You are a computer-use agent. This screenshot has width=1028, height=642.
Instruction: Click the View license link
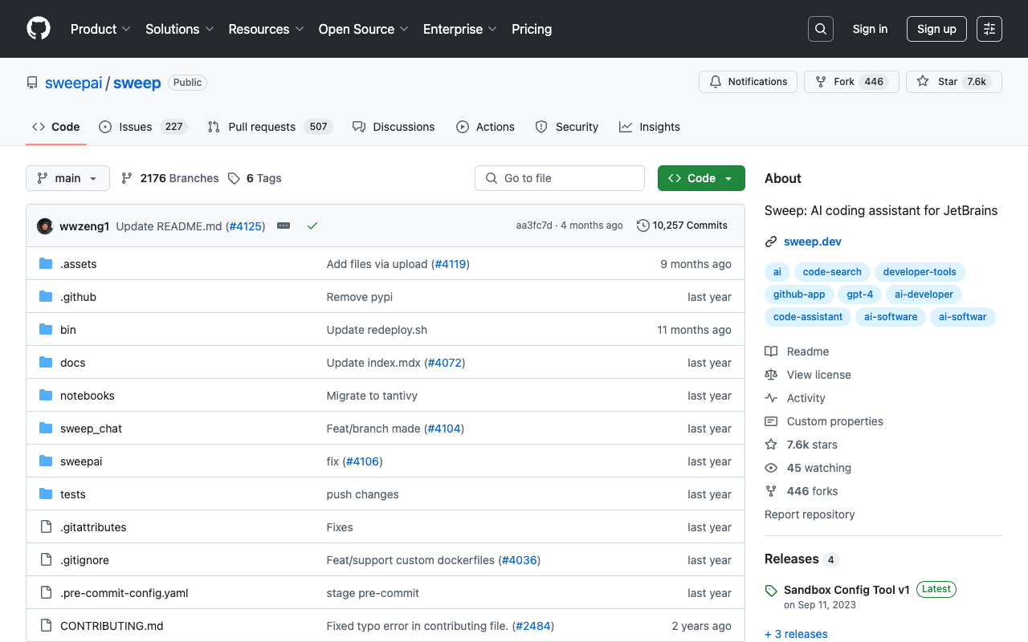[808, 375]
